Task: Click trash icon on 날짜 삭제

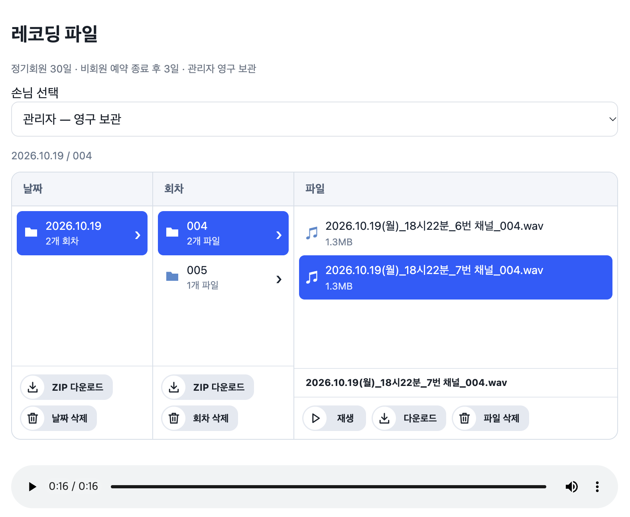Action: tap(33, 418)
